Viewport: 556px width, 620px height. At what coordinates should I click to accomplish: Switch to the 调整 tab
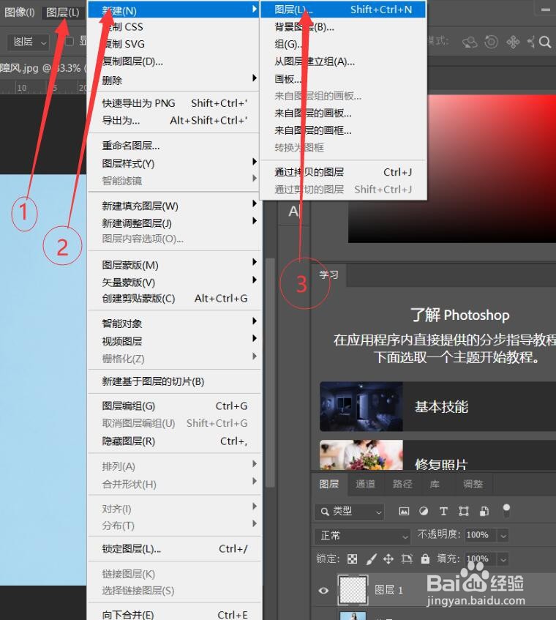pos(473,484)
